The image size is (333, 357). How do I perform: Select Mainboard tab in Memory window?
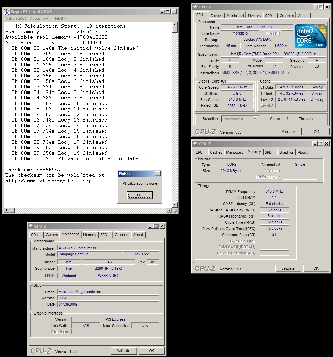point(235,152)
